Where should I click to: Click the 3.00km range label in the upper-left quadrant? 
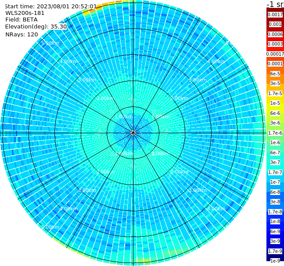tap(87, 80)
